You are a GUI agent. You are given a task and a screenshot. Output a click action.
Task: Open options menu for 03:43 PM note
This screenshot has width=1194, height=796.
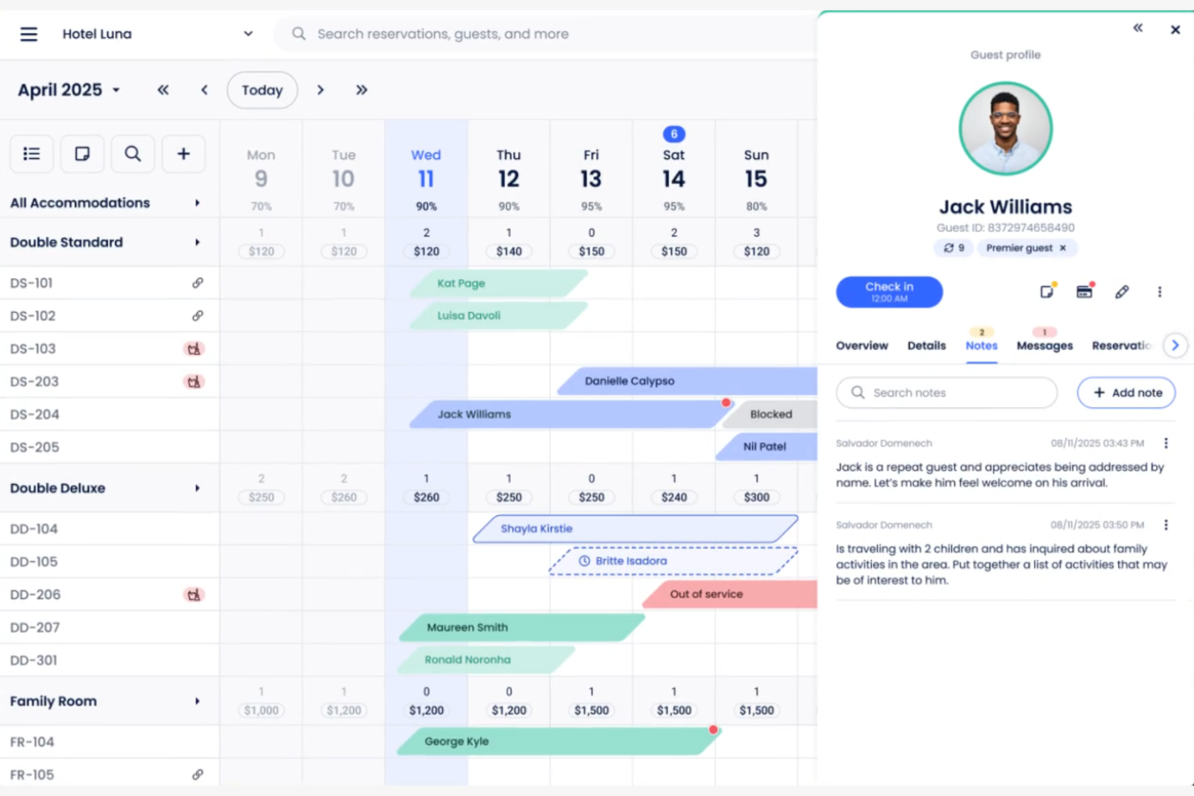1166,443
